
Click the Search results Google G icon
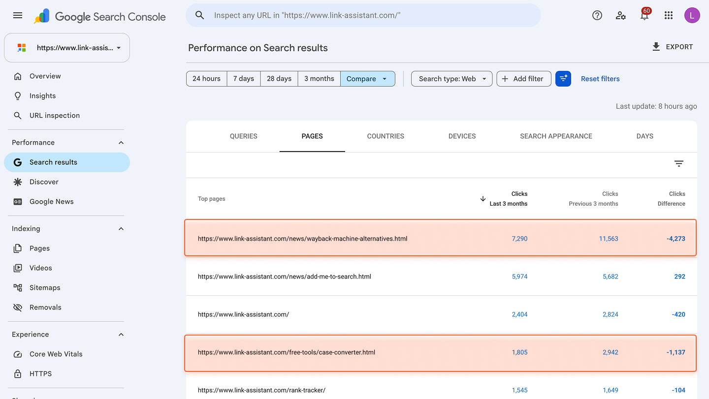[18, 162]
